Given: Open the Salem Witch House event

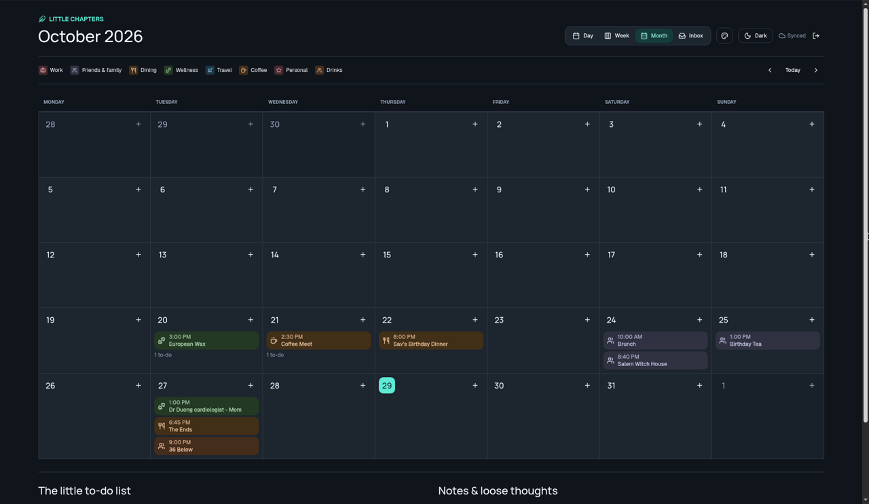Looking at the screenshot, I should point(656,361).
